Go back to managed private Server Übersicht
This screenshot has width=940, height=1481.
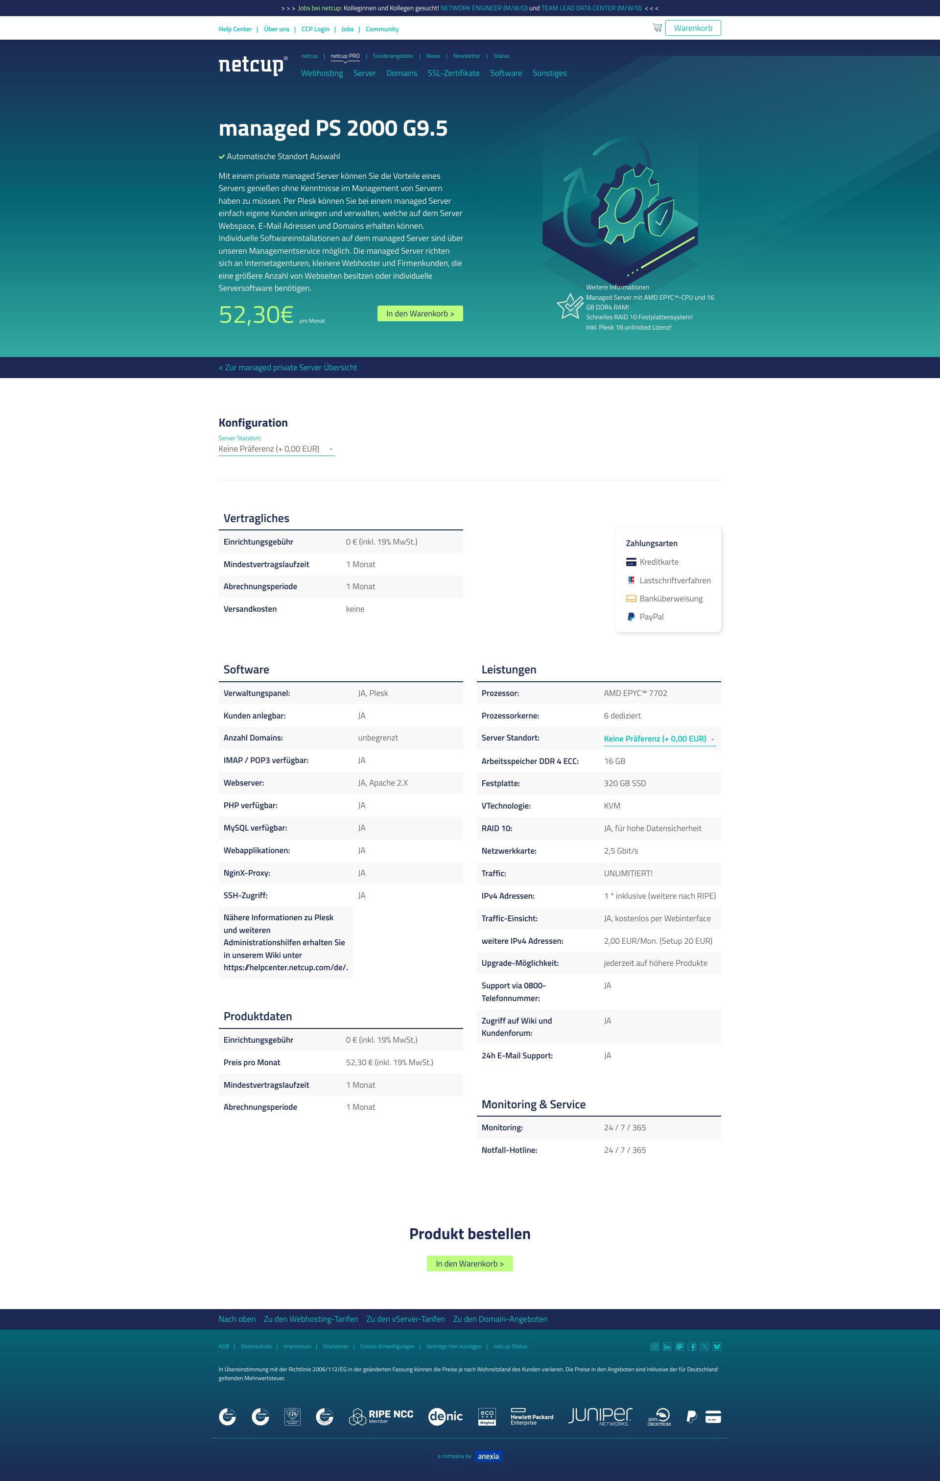pyautogui.click(x=288, y=368)
